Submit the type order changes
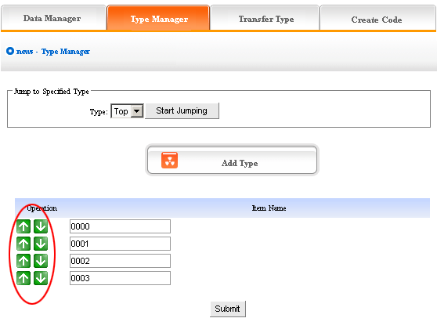Viewport: 437px width, 329px height. tap(228, 309)
